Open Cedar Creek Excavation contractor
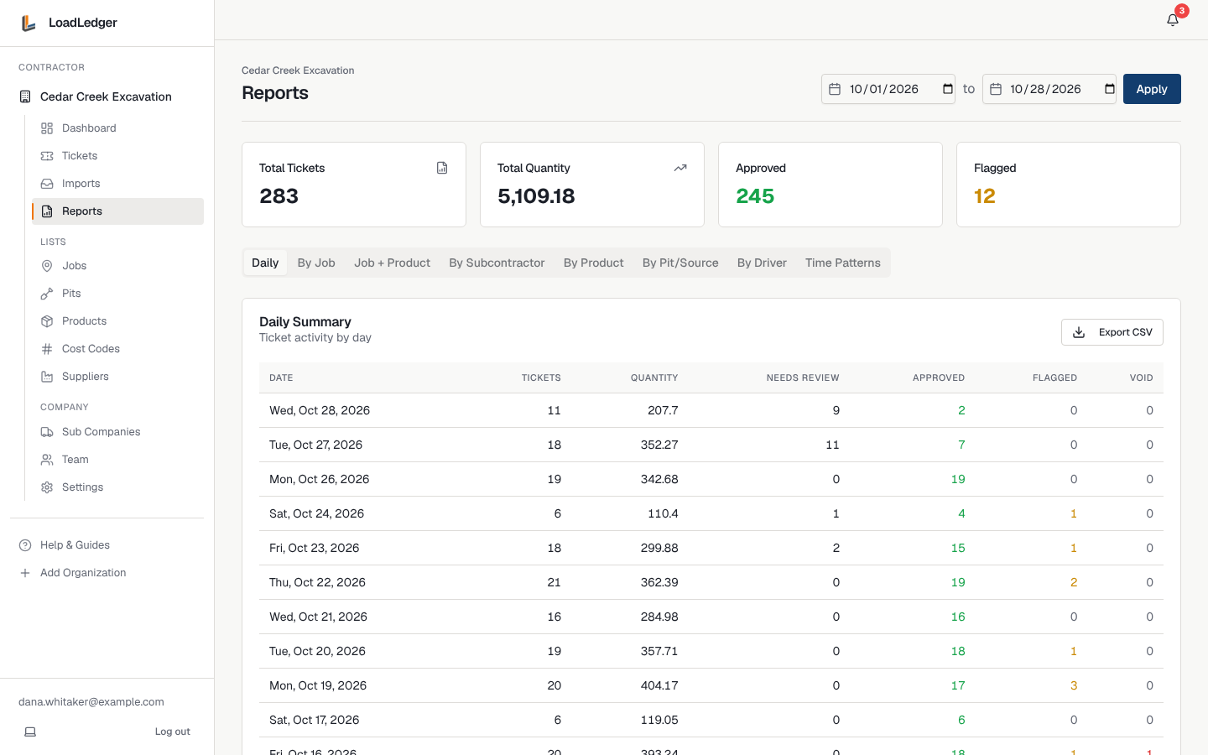The height and width of the screenshot is (755, 1208). click(107, 96)
